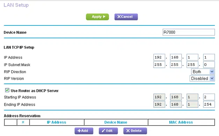Open the RIP Direction dropdown
Viewport: 219px width, 136px height.
[x=203, y=72]
